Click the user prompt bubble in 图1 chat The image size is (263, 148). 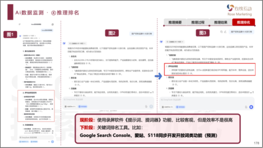(x=47, y=30)
